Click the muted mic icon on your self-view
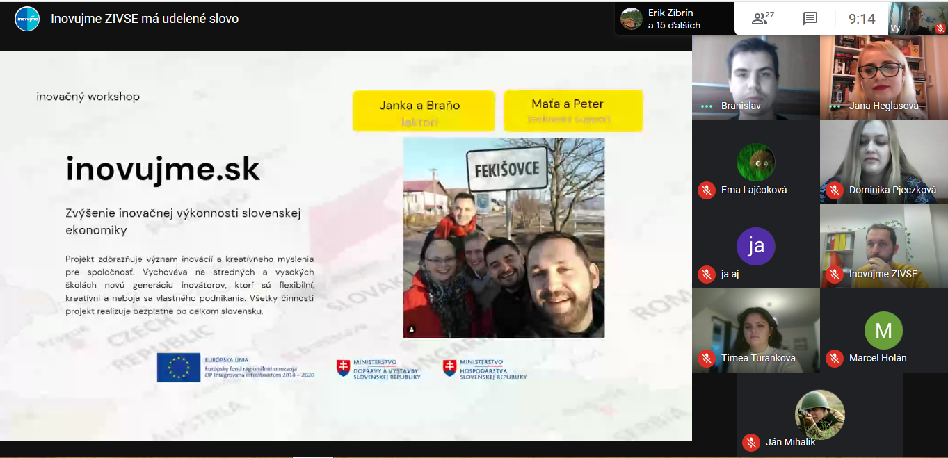948x458 pixels. (940, 28)
